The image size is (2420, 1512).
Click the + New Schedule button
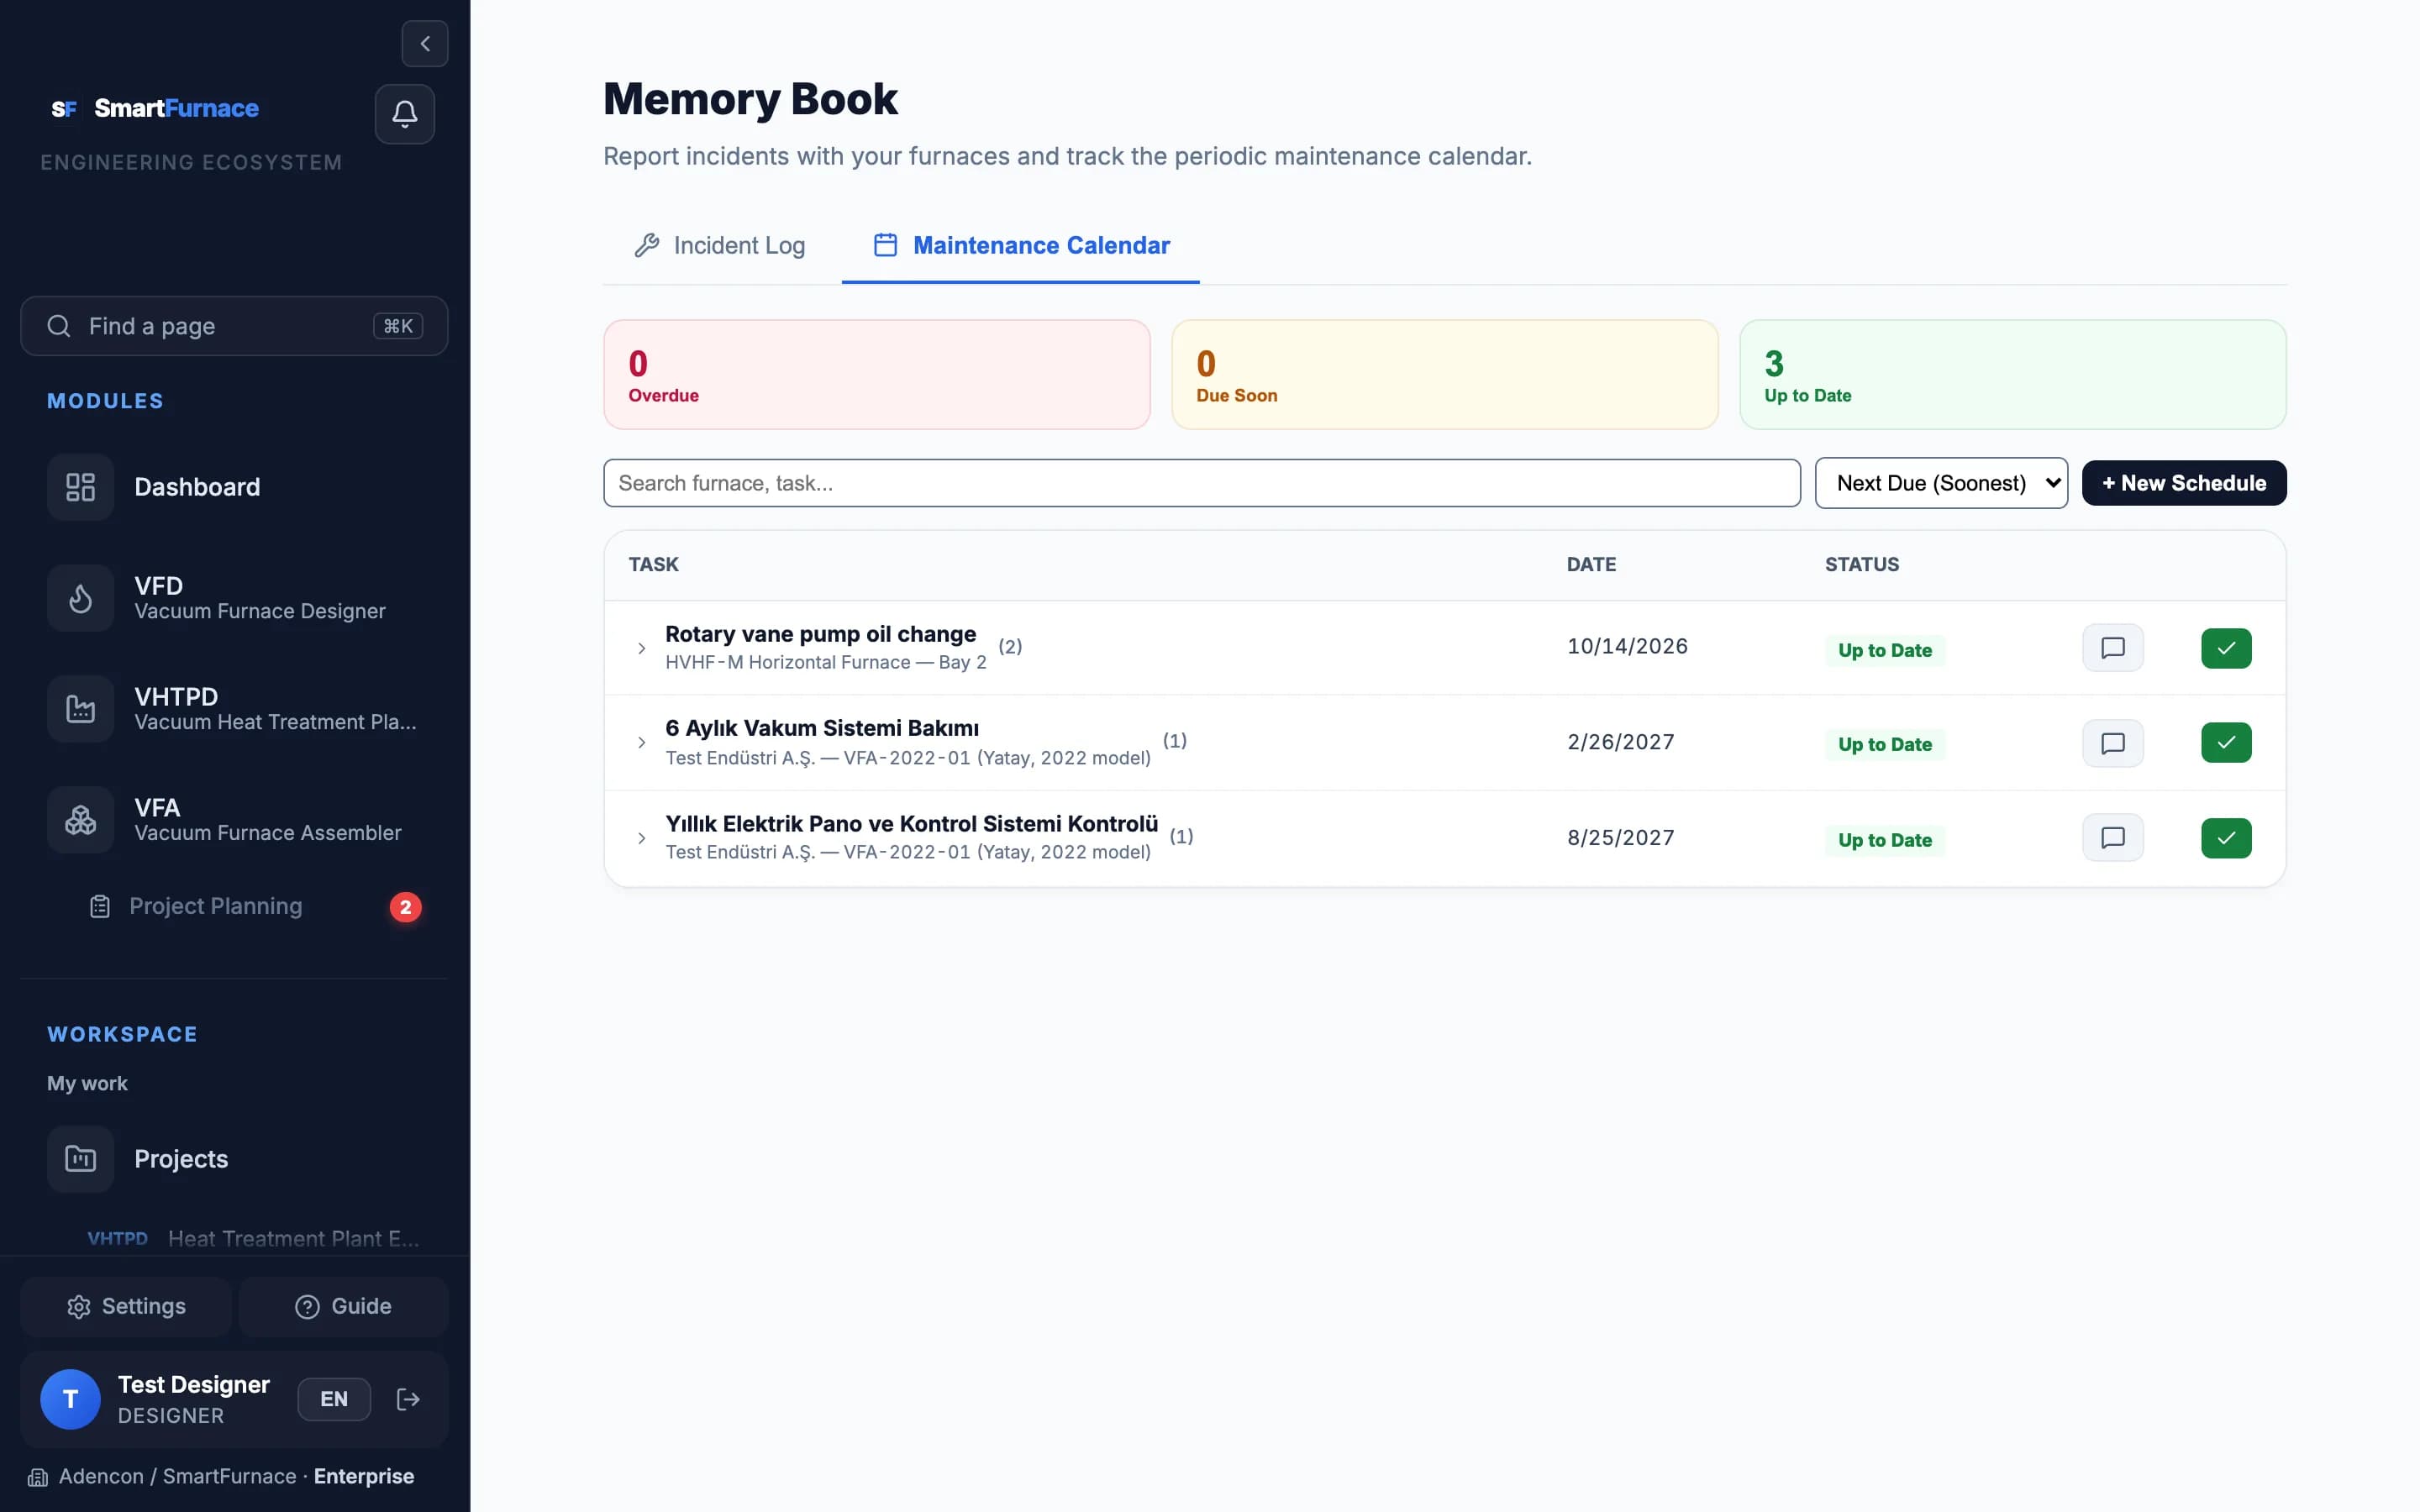coord(2184,483)
